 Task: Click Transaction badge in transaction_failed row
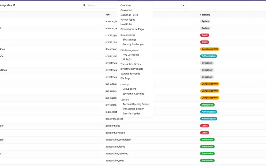pos(207,146)
